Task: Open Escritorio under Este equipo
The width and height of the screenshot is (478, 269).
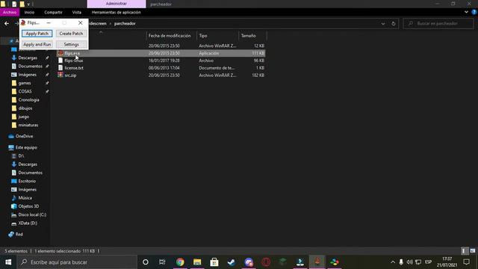Action: (x=27, y=181)
